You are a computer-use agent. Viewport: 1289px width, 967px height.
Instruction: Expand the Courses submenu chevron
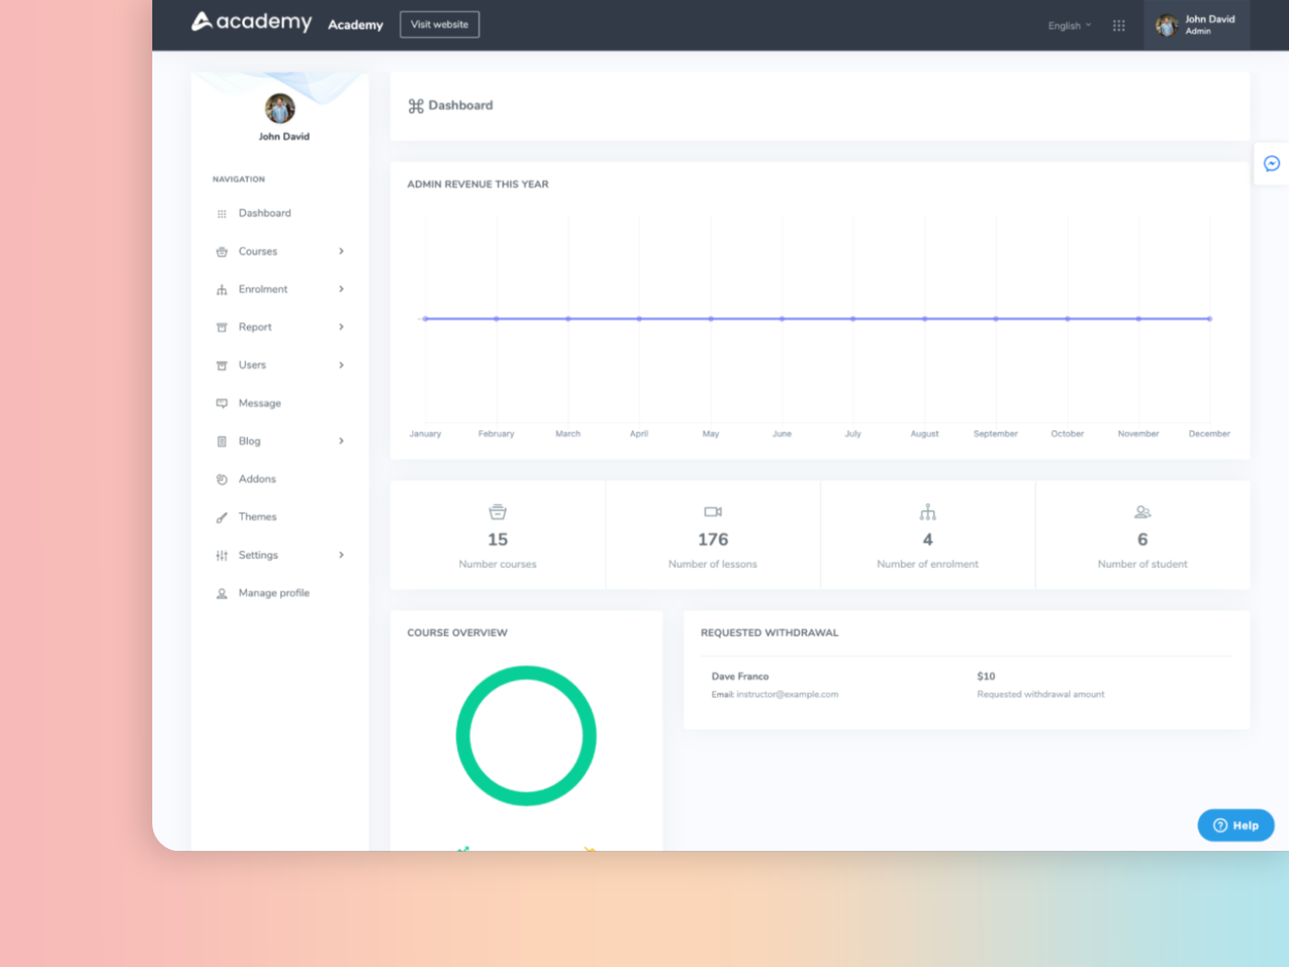click(x=342, y=251)
